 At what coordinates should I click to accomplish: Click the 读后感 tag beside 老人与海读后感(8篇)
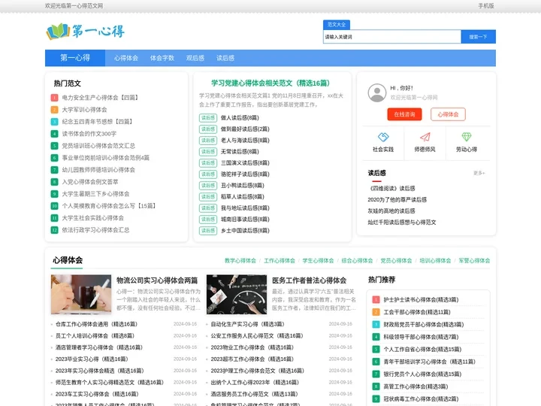click(x=208, y=140)
